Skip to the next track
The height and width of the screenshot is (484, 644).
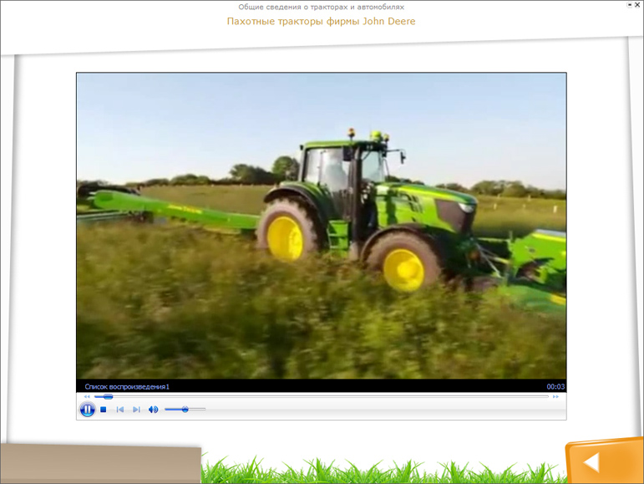(x=136, y=410)
